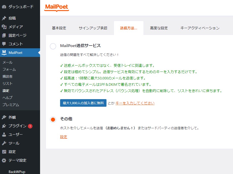The width and height of the screenshot is (233, 174).
Task: Switch to the 基本設定 tab
Action: point(59,28)
